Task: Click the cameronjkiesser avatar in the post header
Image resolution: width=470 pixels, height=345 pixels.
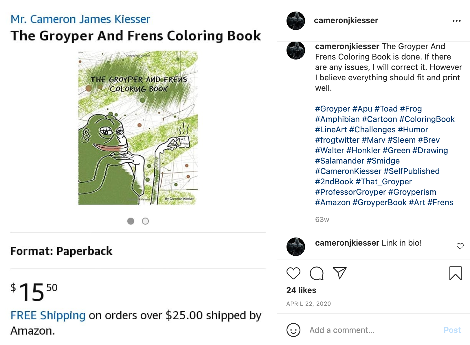Action: pos(296,20)
